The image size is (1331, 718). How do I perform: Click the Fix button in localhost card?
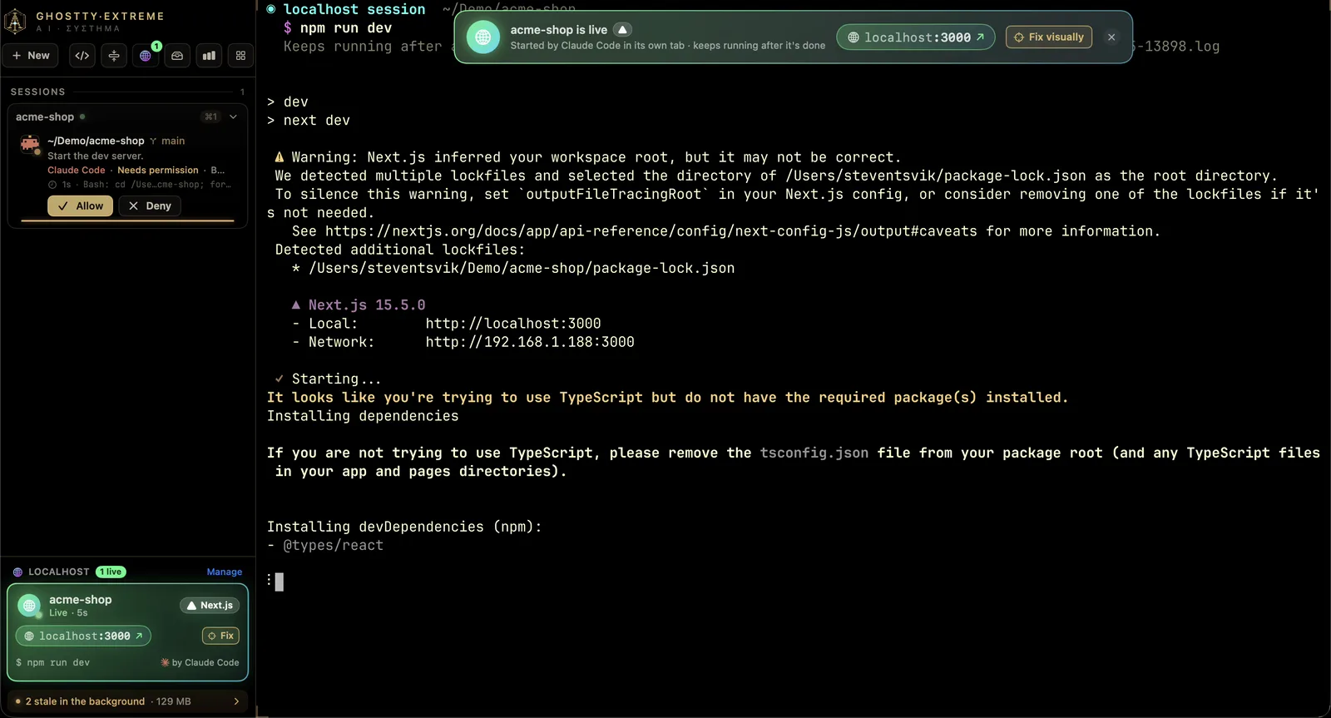[x=221, y=636]
